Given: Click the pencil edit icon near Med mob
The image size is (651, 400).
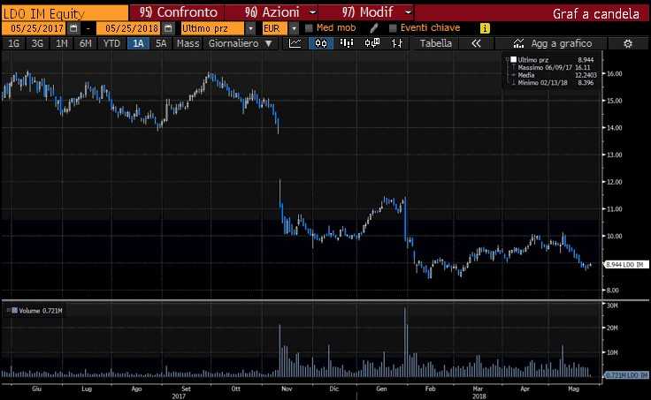Looking at the screenshot, I should point(373,28).
